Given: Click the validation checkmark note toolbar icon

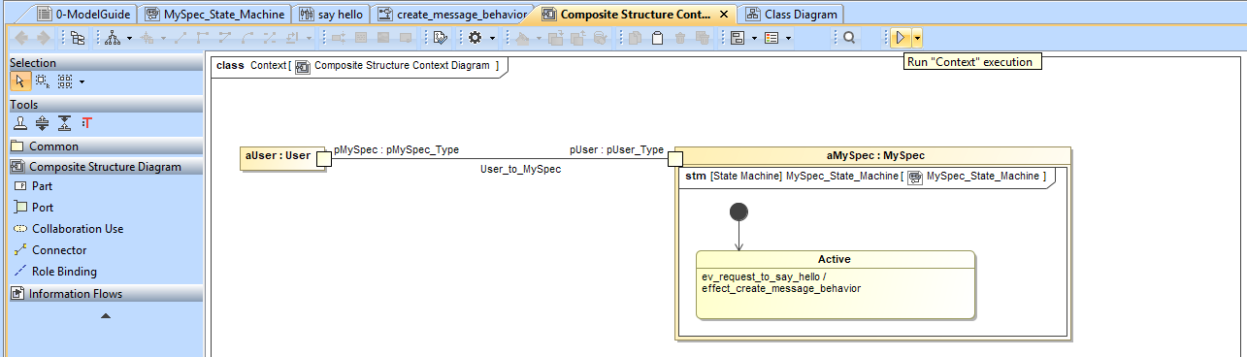Looking at the screenshot, I should click(441, 38).
